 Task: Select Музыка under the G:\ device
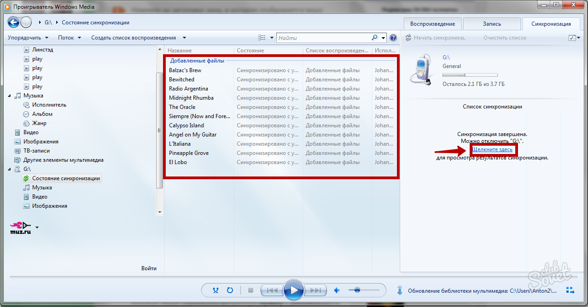pos(42,188)
